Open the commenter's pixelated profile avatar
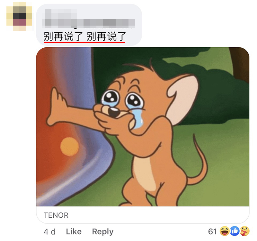 19,17
